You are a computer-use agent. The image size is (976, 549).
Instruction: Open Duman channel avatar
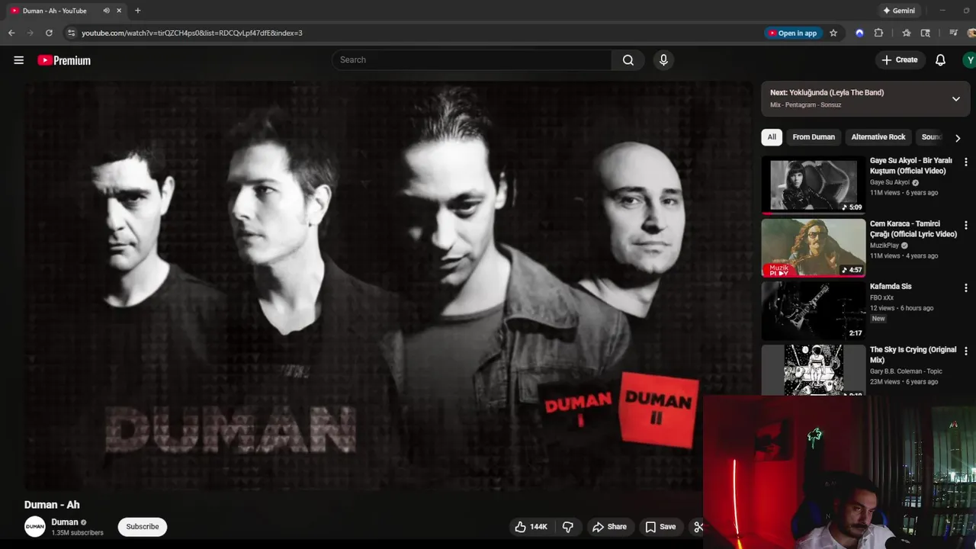(x=35, y=527)
